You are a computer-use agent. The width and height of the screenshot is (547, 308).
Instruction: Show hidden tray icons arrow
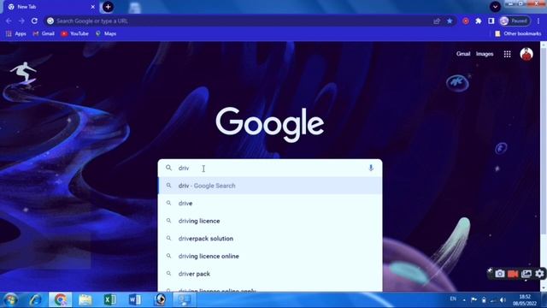pos(464,300)
